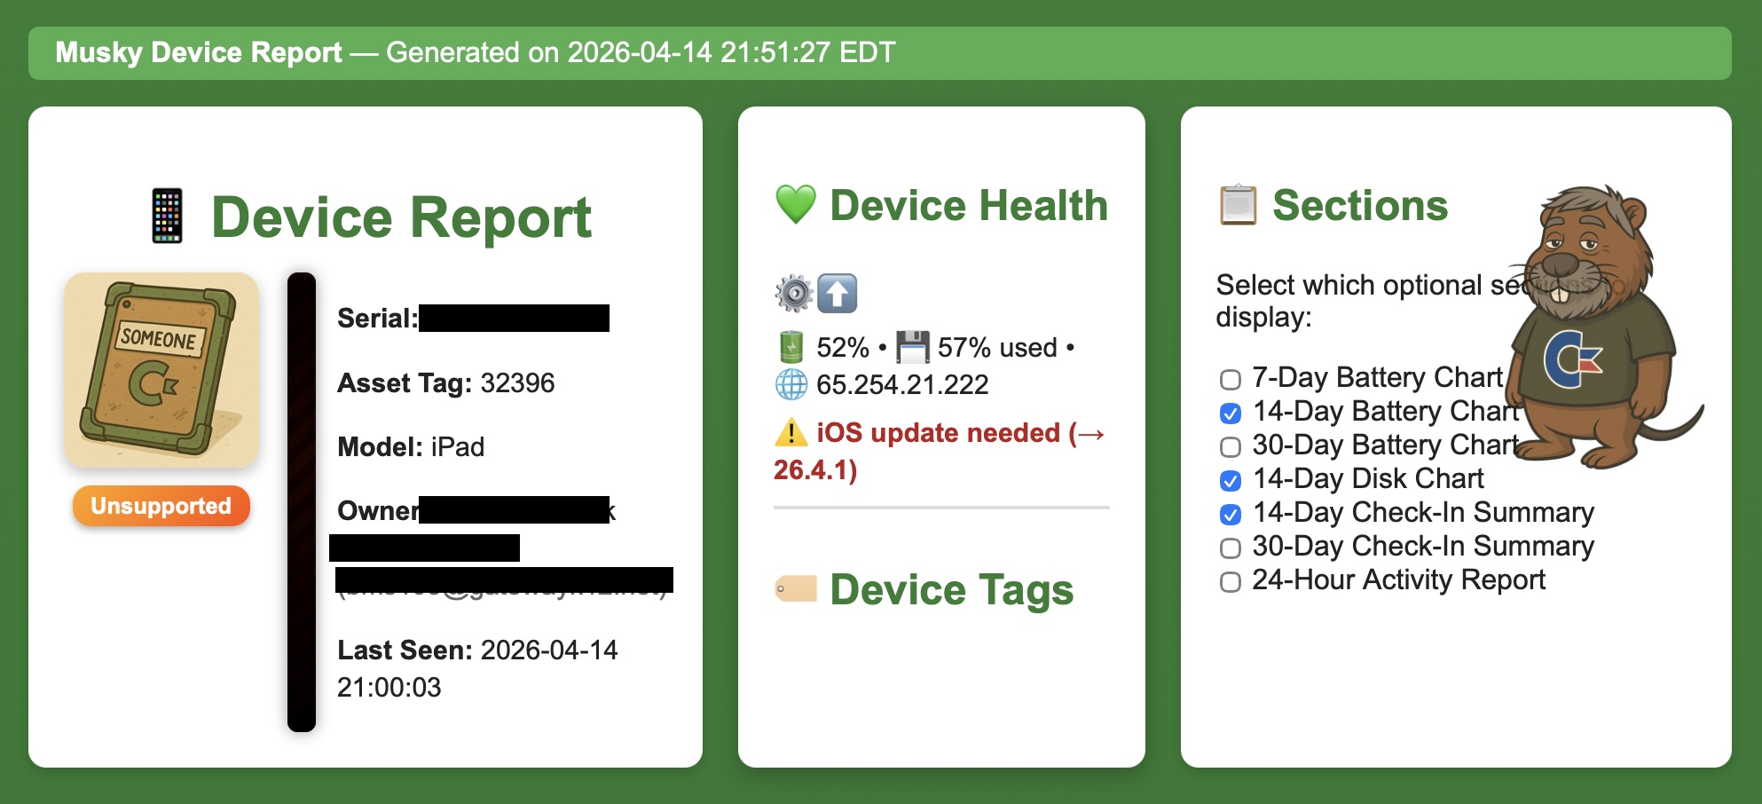The width and height of the screenshot is (1762, 804).
Task: Click the gear icon under Device Health
Action: 792,293
